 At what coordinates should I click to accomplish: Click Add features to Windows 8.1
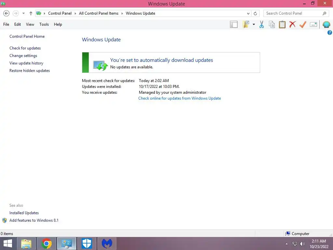pos(34,220)
